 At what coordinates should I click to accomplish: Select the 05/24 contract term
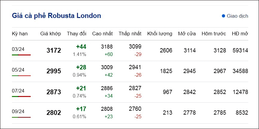point(18,70)
